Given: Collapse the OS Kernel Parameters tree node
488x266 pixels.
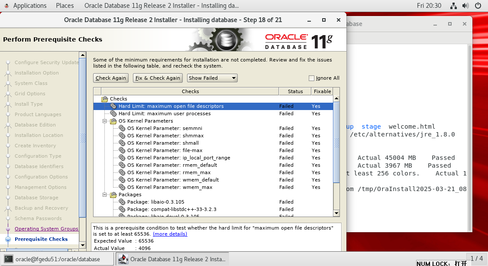Looking at the screenshot, I should 105,121.
